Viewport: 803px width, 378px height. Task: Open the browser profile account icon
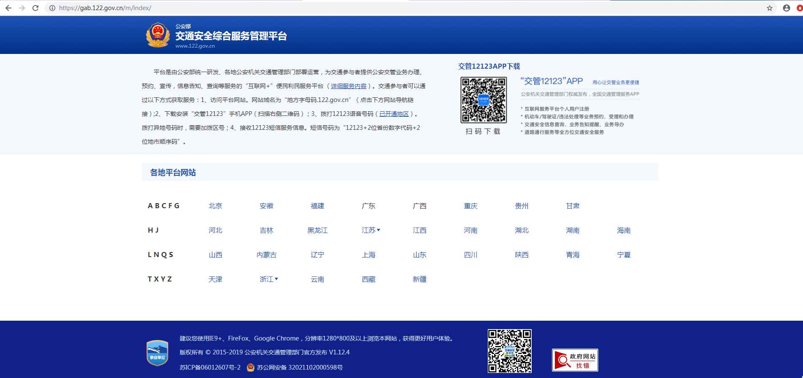pyautogui.click(x=786, y=8)
